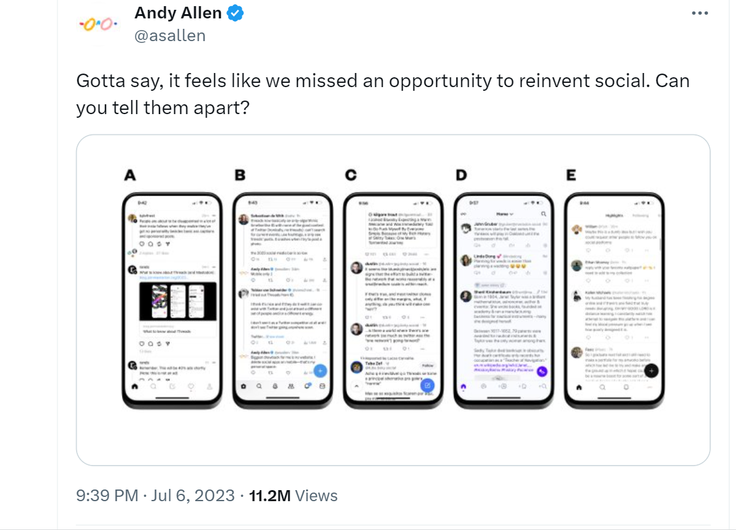
Task: Open the @asallen handle link
Action: (170, 36)
